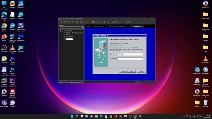Open the View menu in VMware

tap(69, 22)
